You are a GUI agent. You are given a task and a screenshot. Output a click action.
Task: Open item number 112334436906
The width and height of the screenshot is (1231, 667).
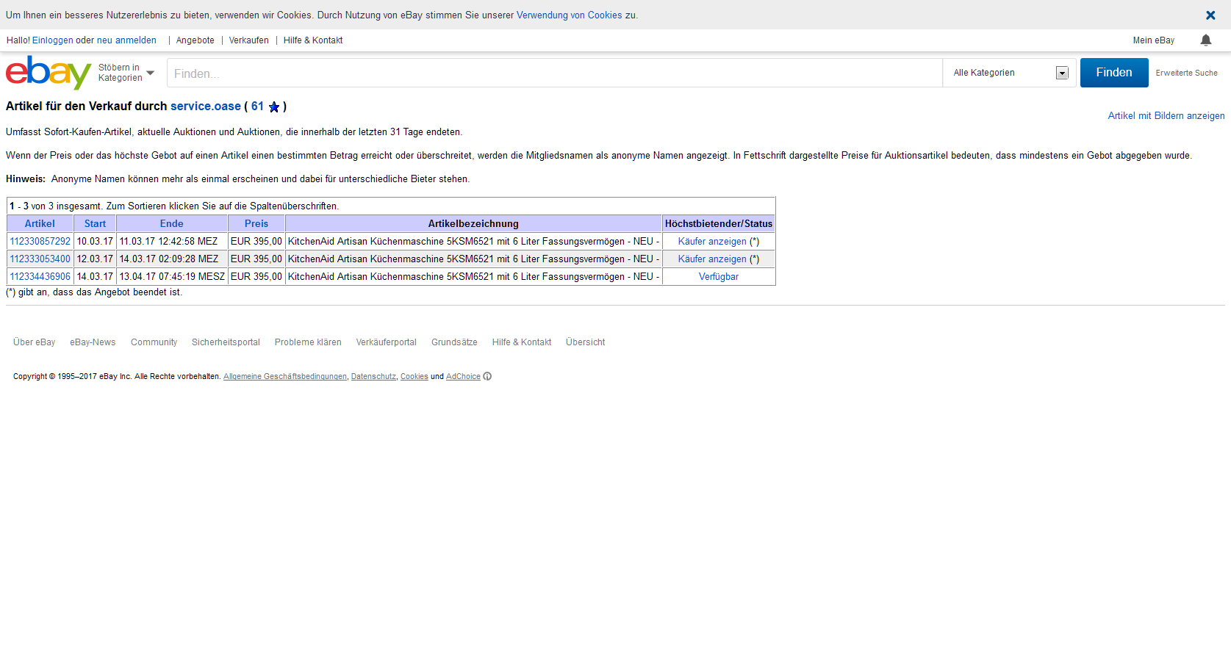point(40,277)
